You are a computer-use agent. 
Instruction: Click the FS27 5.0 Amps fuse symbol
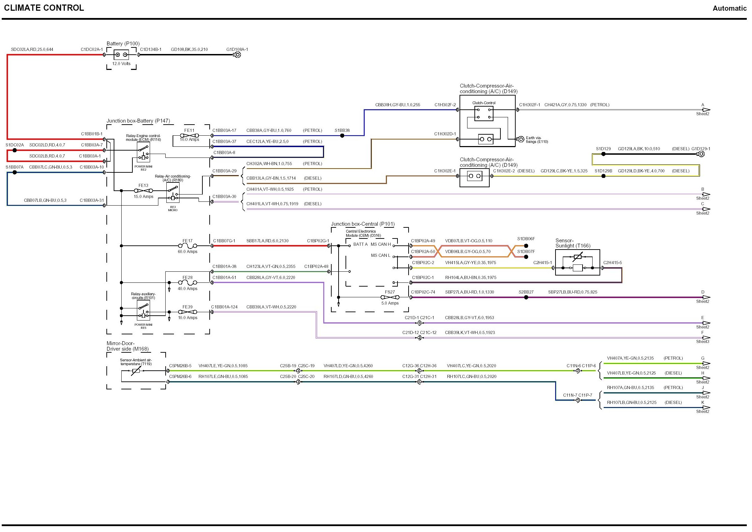(x=390, y=297)
